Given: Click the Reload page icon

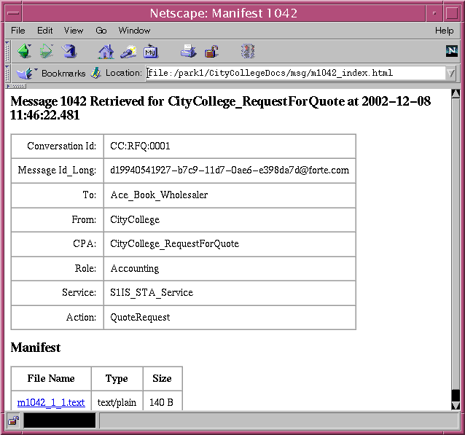Looking at the screenshot, I should click(69, 51).
